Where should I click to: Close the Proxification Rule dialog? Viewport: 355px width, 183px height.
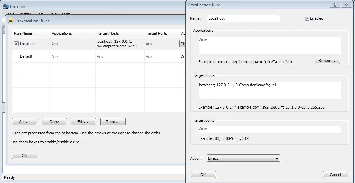click(346, 5)
